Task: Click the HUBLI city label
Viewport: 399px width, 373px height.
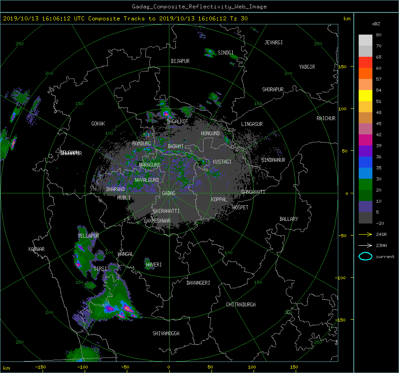Action: 124,198
